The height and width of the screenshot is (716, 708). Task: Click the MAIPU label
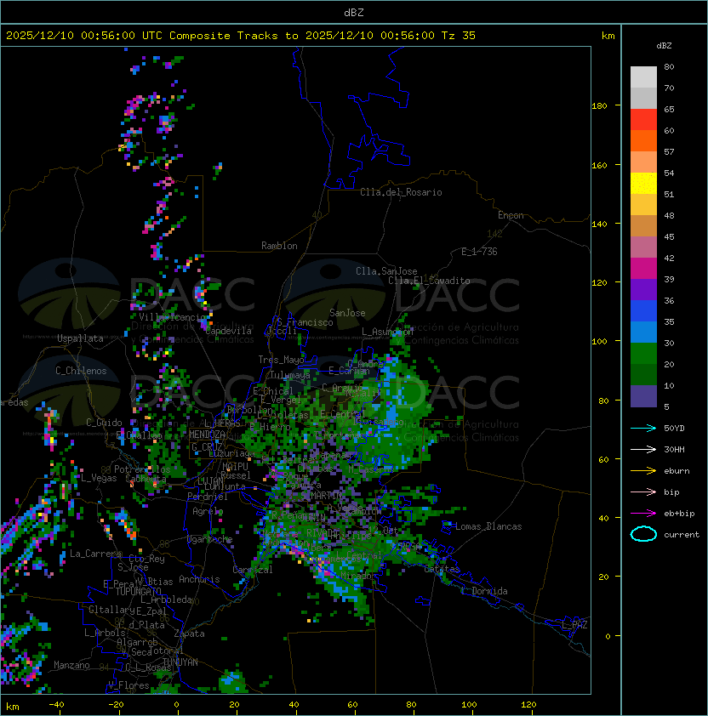[x=235, y=467]
